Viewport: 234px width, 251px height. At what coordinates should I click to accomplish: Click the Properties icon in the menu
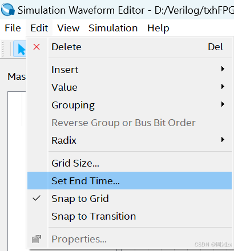click(37, 239)
